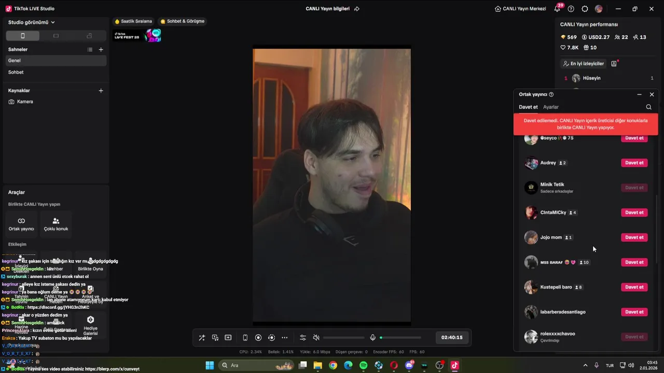
Task: Add a new scene in Sahneler
Action: coord(101,50)
